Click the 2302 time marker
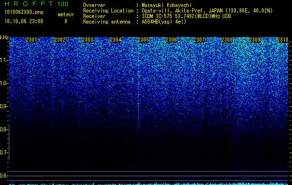The height and width of the screenshot is (185, 292). coord(60,40)
